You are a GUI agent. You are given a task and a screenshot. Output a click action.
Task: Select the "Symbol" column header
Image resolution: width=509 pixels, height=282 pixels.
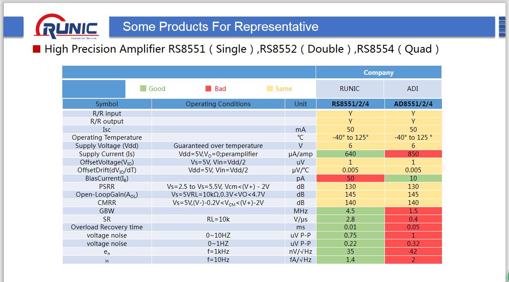107,104
